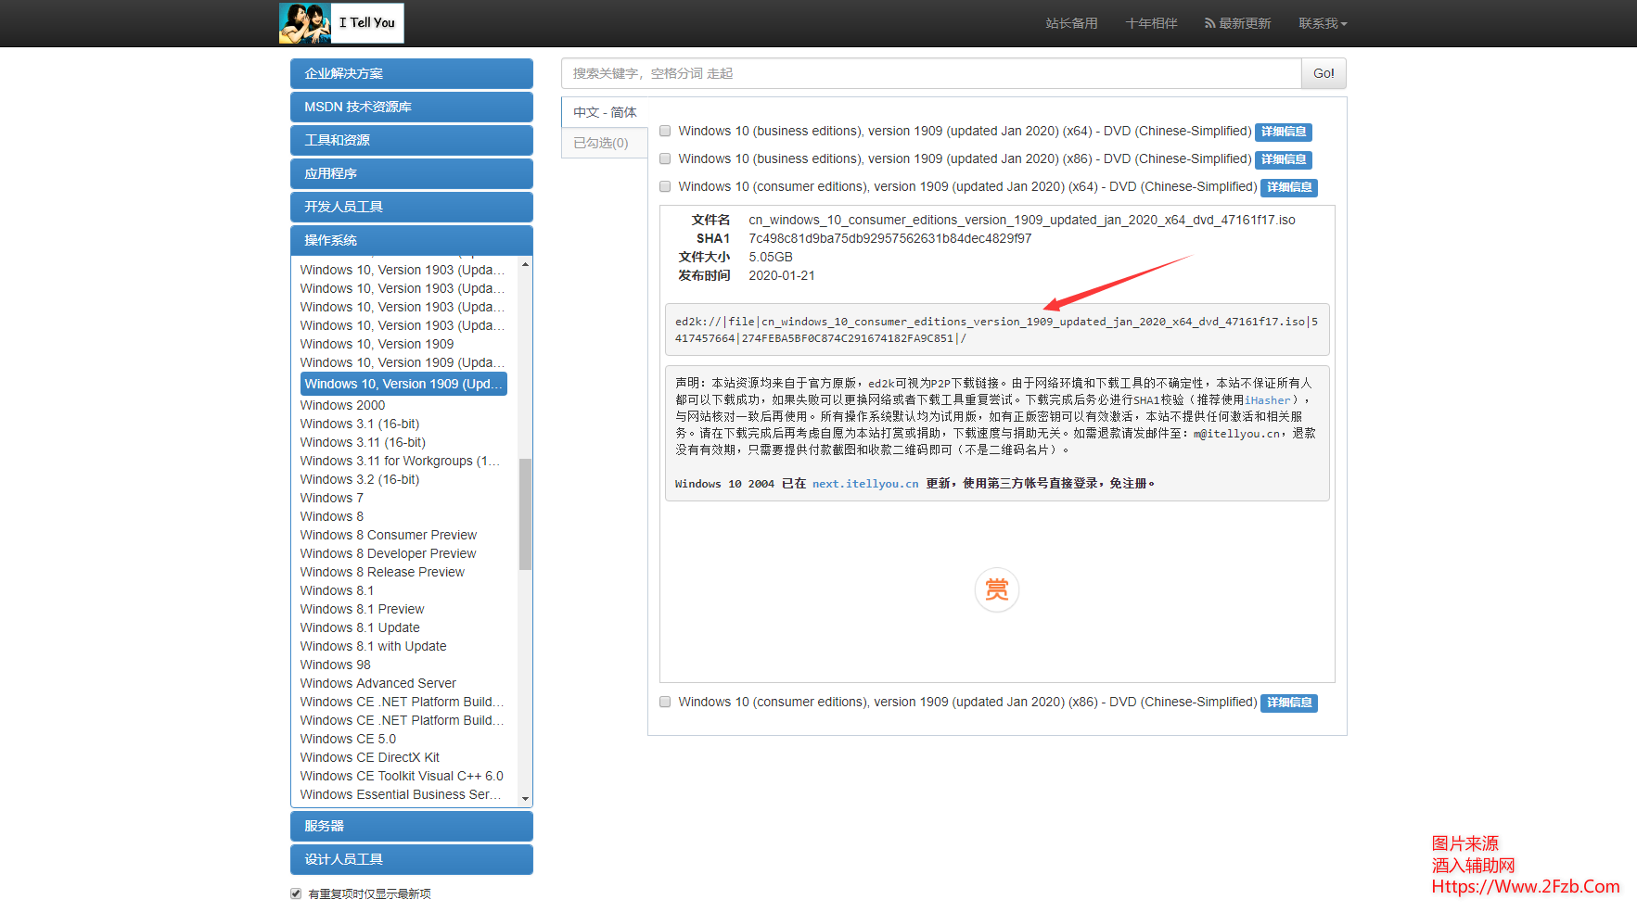Click 详细信息 badge for business x64 edition
Screen dimensions: 1637x912
point(1283,132)
